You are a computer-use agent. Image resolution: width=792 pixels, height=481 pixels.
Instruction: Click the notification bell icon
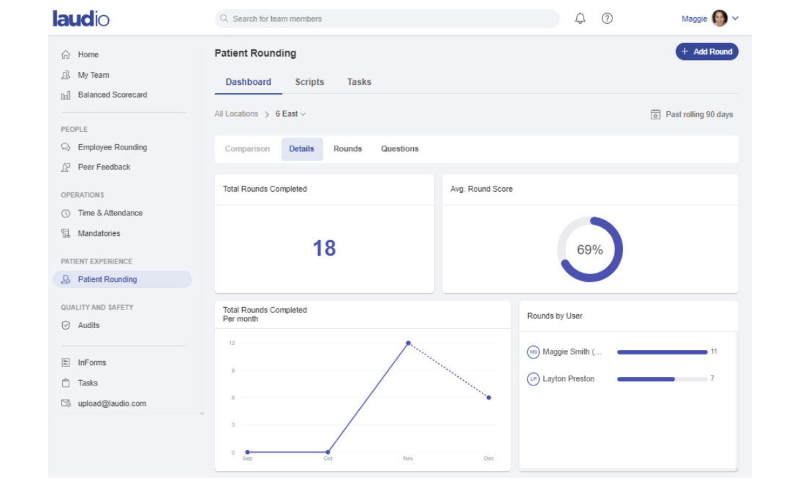(x=580, y=18)
